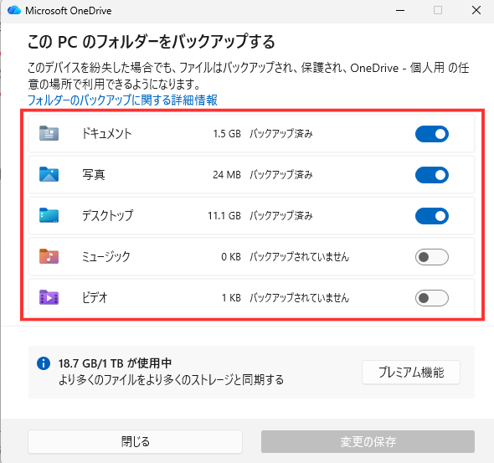The width and height of the screenshot is (494, 463).
Task: Disable the デスクトップ backup toggle
Action: click(431, 216)
